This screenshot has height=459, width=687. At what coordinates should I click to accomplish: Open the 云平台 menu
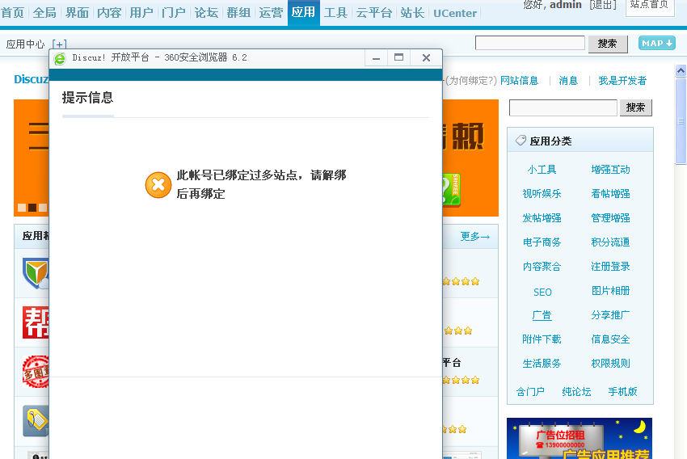pyautogui.click(x=374, y=13)
